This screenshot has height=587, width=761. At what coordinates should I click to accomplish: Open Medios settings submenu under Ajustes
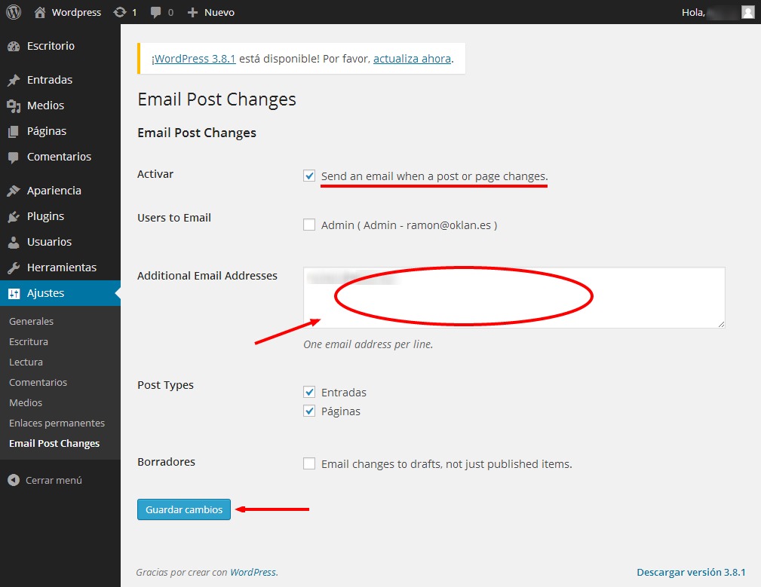26,403
